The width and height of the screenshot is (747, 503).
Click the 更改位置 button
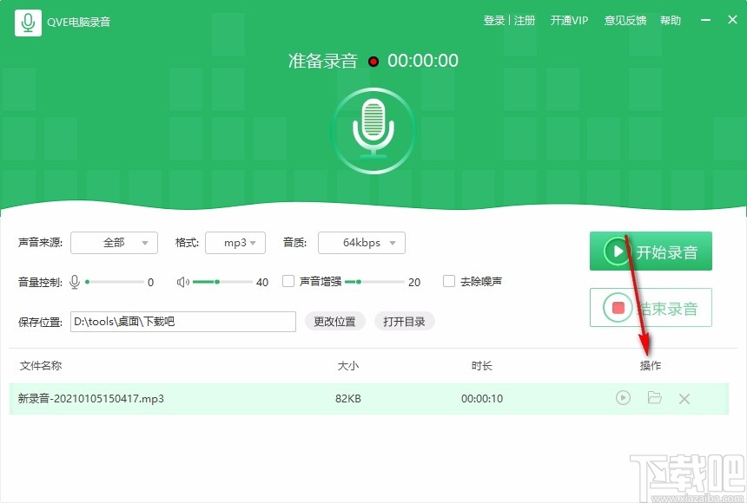coord(334,321)
